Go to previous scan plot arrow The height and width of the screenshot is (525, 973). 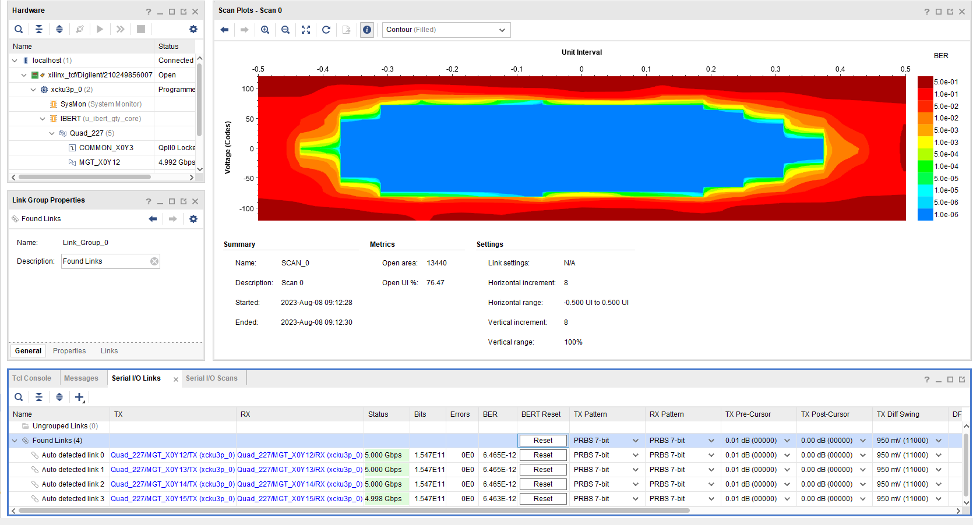[x=224, y=30]
